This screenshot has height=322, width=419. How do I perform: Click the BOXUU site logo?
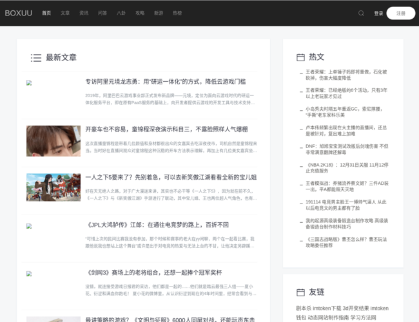point(19,13)
